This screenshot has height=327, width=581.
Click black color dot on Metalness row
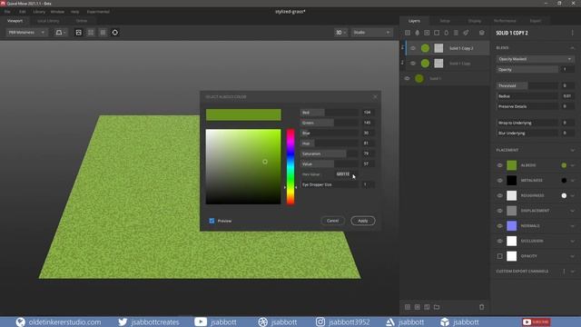coord(564,181)
